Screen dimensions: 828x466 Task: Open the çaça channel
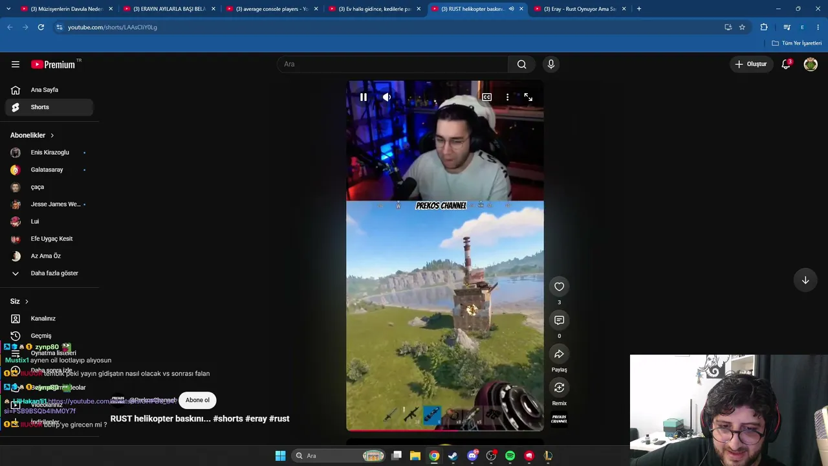[x=49, y=187]
